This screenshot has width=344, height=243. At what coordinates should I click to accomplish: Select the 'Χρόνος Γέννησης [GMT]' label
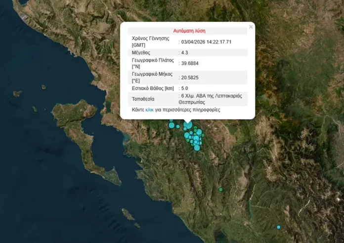(x=150, y=42)
